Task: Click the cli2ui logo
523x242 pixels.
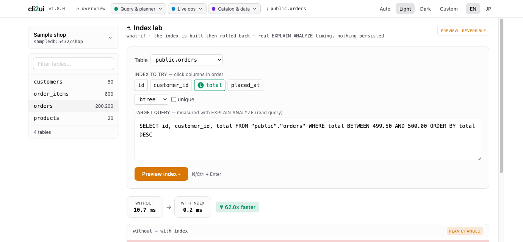Action: point(36,9)
